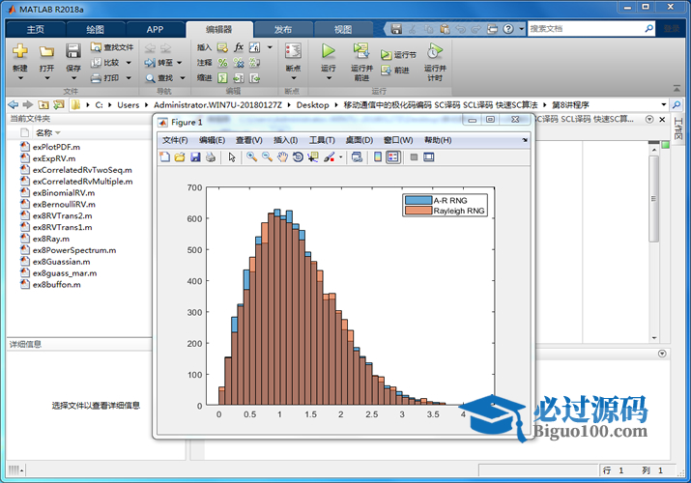This screenshot has width=691, height=483.
Task: Toggle Figure 1 insert colorbar icon
Action: click(378, 156)
